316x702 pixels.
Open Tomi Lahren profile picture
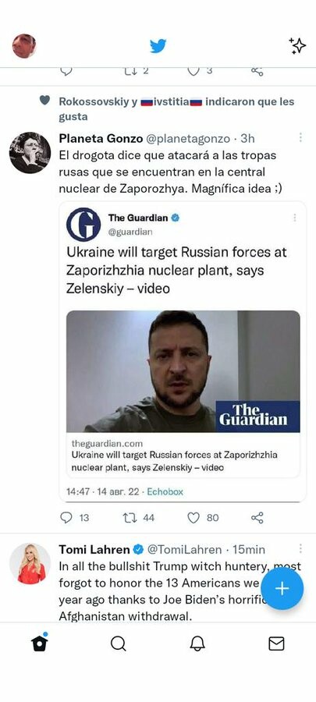pos(30,564)
